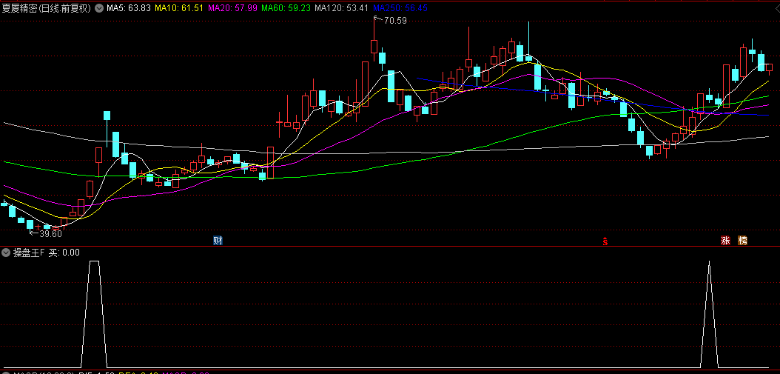Select the MA5: 63.83 label

[x=129, y=8]
